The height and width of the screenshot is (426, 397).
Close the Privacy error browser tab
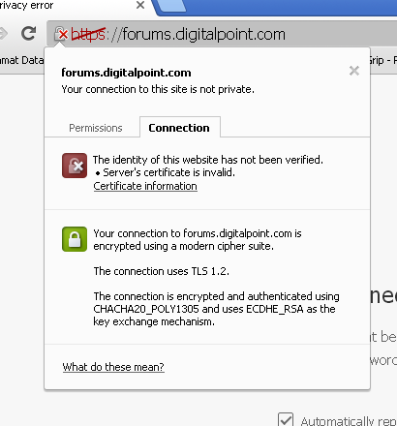(140, 5)
